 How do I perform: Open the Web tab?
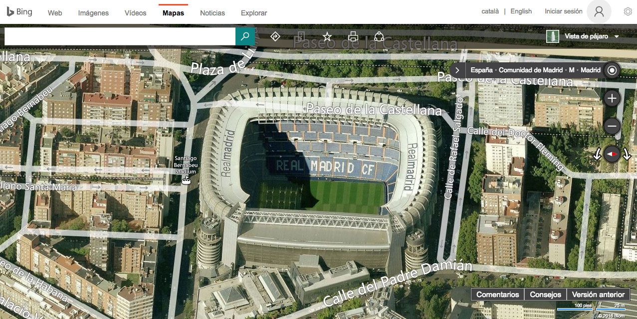coord(55,13)
